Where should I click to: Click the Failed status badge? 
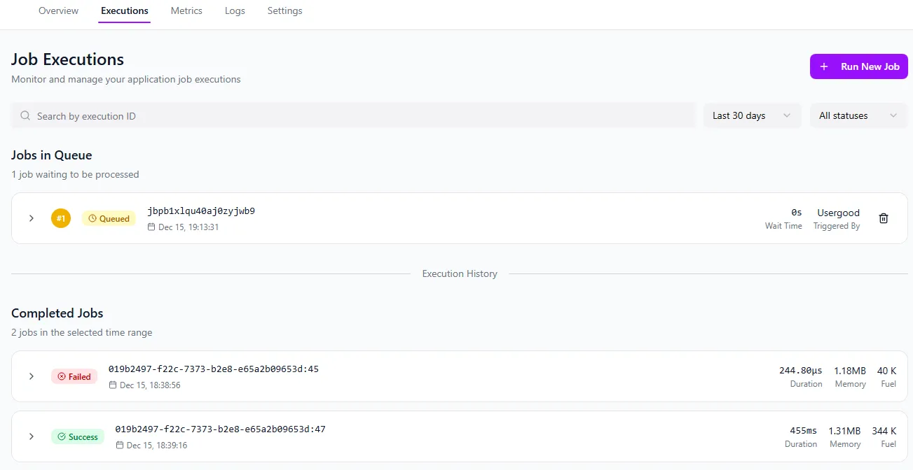pos(74,376)
